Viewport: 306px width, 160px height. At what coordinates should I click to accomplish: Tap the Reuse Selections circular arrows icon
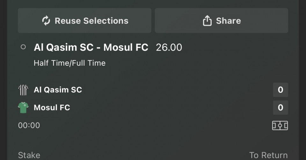46,21
